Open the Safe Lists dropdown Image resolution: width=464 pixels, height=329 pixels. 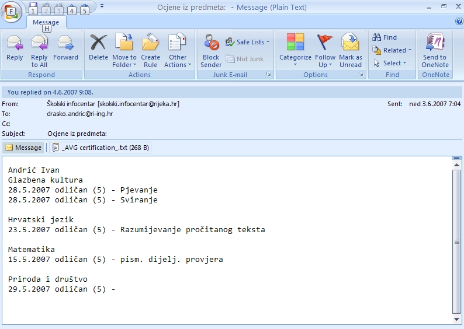pos(248,42)
